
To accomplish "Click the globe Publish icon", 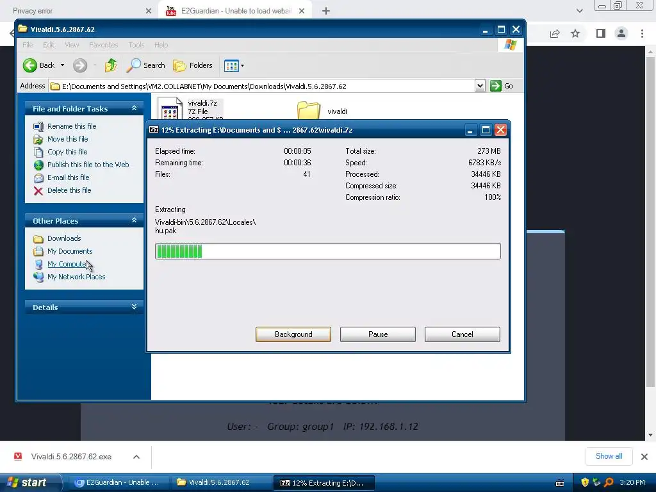I will [38, 165].
